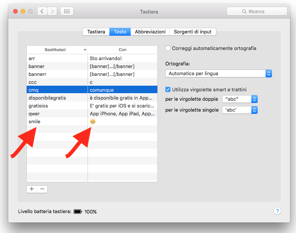This screenshot has width=296, height=233.
Task: Go forward with the right chevron button
Action: (x=52, y=12)
